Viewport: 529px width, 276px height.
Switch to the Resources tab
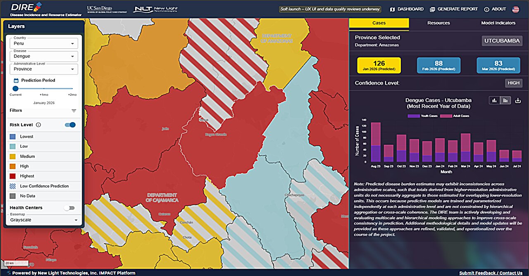pos(438,23)
